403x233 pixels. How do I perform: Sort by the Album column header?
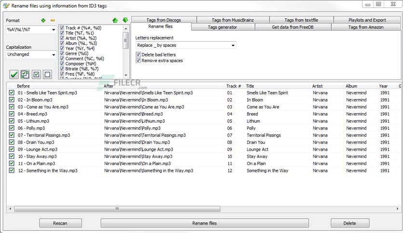pos(351,86)
